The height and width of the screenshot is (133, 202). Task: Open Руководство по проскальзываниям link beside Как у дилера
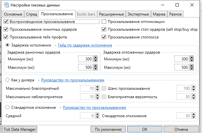[x=73, y=80]
